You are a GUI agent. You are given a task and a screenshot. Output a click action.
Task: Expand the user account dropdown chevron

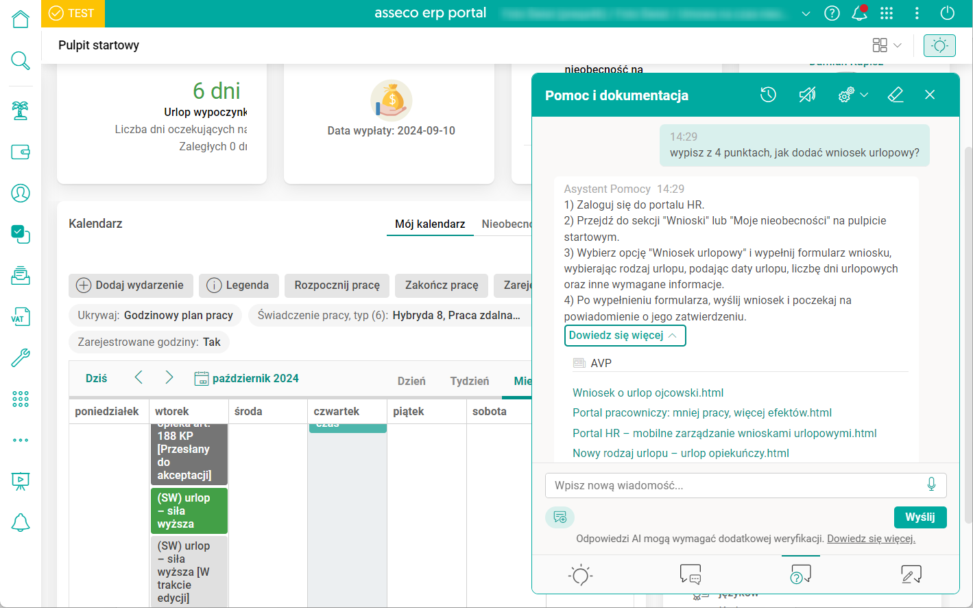coord(806,14)
